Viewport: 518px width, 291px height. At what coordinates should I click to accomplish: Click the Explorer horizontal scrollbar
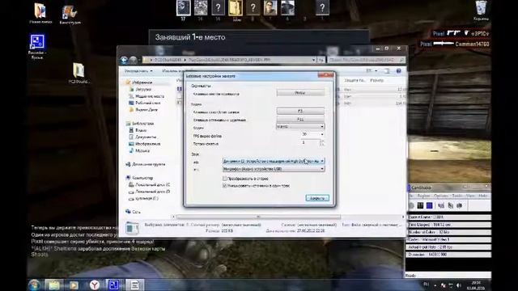(258, 217)
